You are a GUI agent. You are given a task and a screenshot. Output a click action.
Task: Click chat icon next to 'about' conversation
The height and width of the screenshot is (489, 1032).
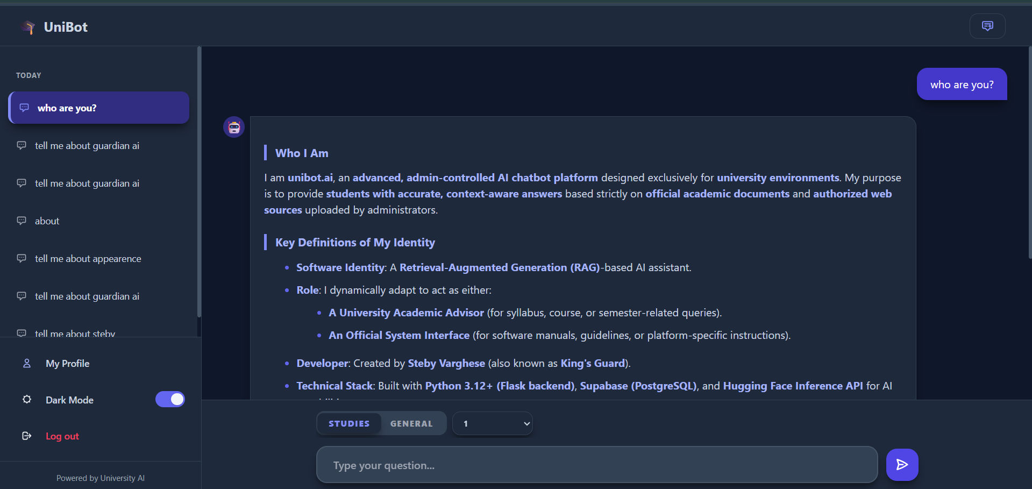coord(22,221)
